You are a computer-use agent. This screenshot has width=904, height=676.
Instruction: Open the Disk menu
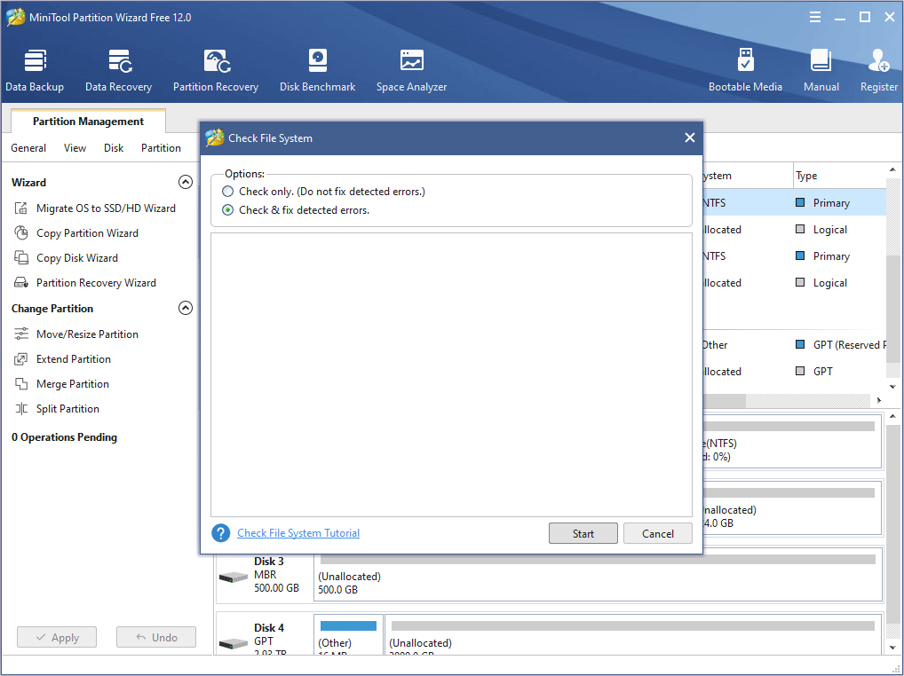pos(114,148)
